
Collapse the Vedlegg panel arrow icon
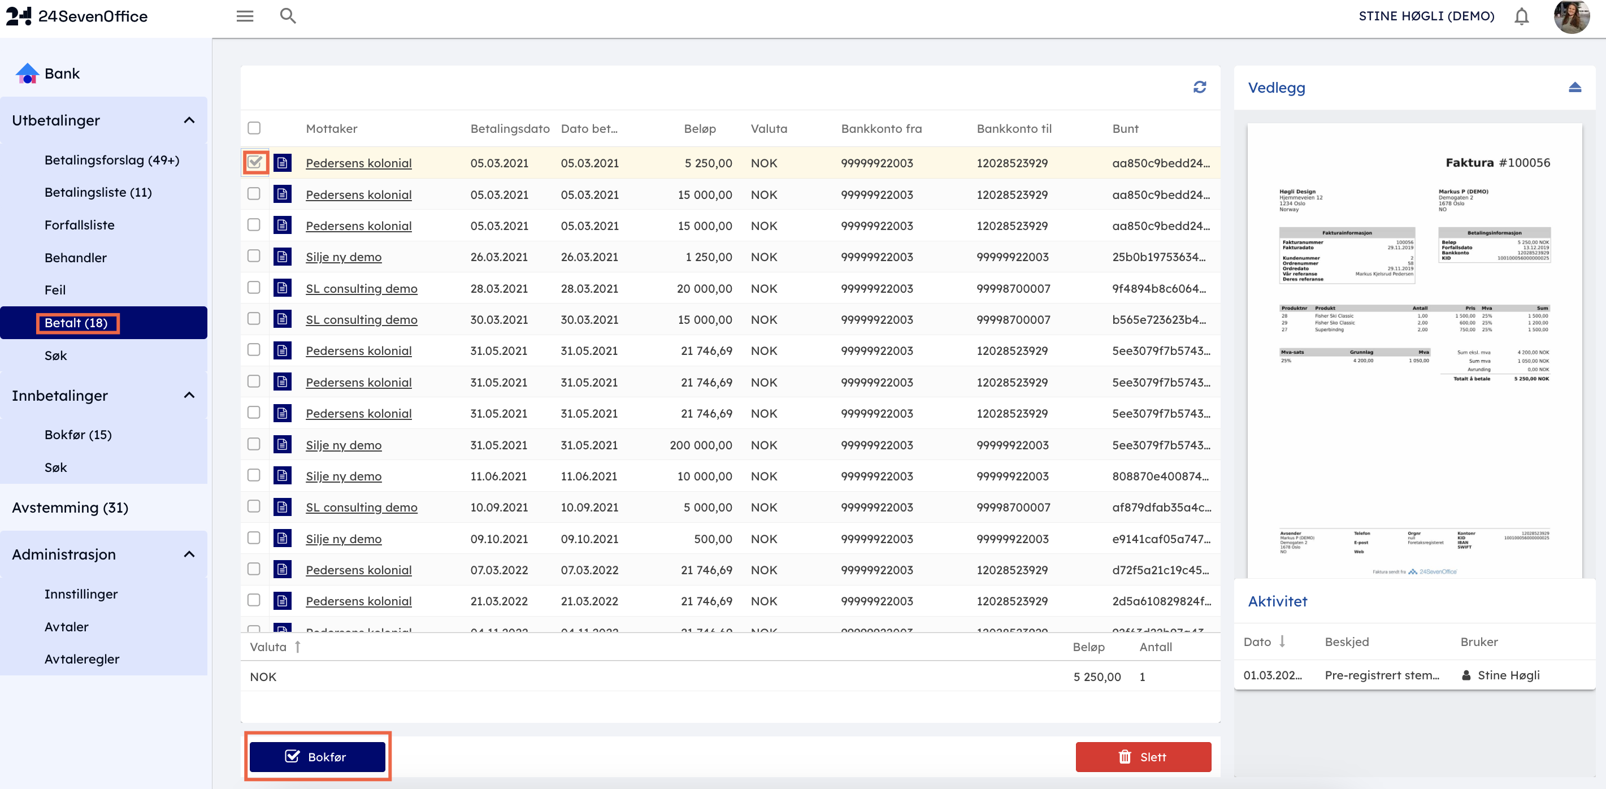[1574, 87]
